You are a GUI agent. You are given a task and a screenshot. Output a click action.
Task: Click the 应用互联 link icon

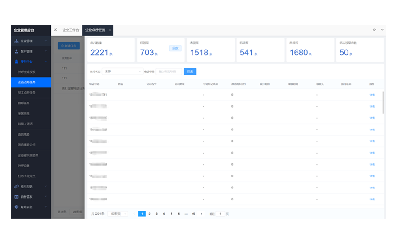pyautogui.click(x=17, y=187)
